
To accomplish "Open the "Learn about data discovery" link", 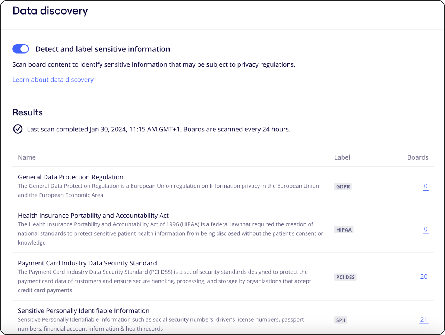I will pos(53,80).
